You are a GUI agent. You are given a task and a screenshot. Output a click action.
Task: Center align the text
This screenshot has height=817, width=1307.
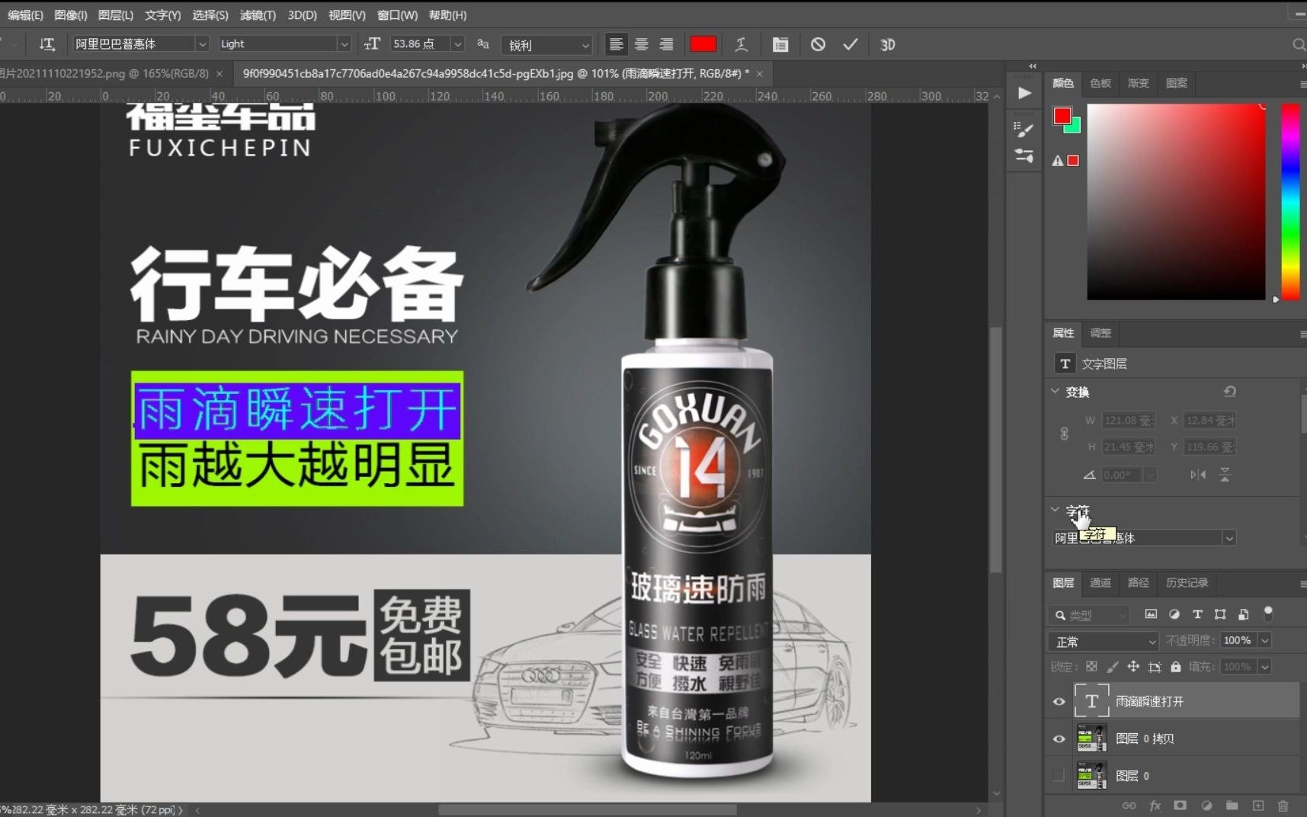point(641,44)
